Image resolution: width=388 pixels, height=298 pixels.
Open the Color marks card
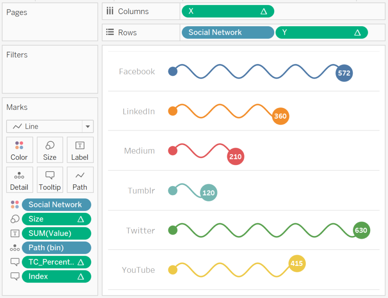pos(19,150)
